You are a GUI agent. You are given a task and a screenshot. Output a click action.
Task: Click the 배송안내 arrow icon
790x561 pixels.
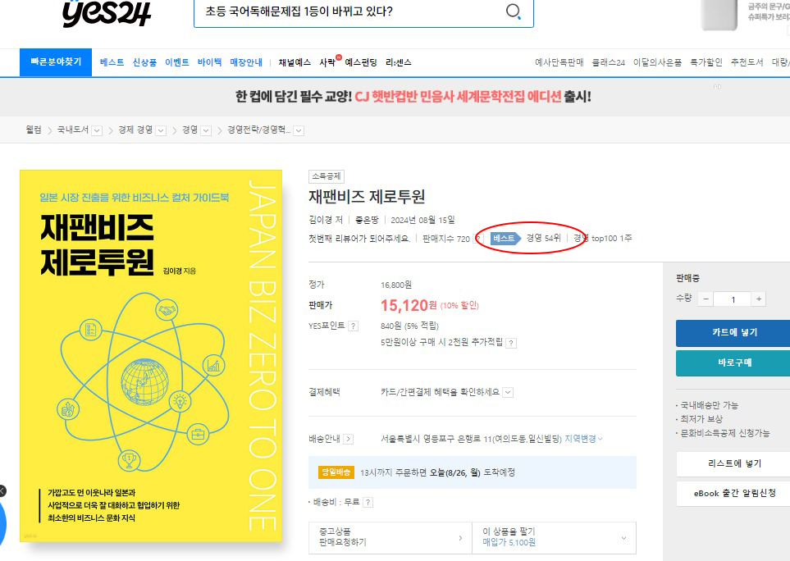348,439
